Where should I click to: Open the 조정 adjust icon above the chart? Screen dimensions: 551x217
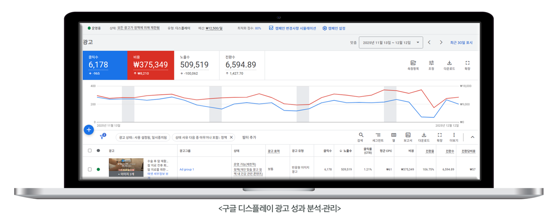coord(431,63)
